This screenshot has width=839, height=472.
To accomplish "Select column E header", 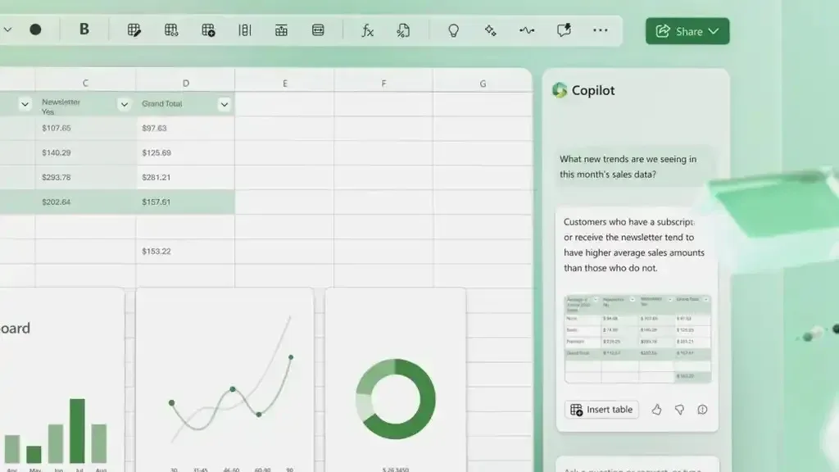I will (284, 83).
